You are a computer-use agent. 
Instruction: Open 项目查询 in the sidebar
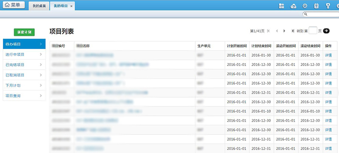(x=24, y=96)
